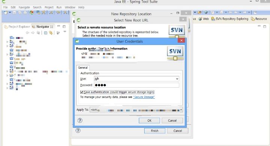Open the Help menu
The image size is (270, 146).
[x=81, y=7]
